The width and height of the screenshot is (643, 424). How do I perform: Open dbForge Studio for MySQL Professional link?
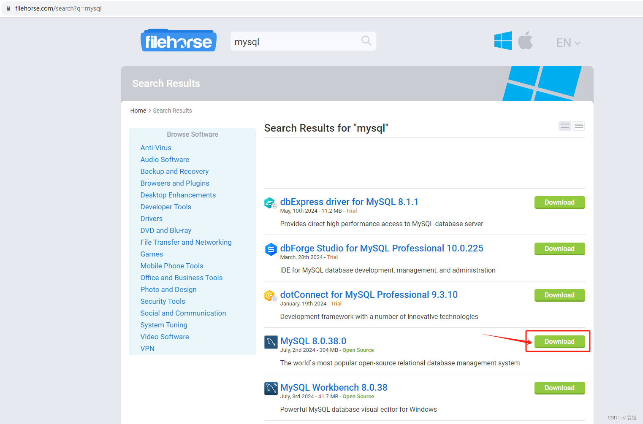(382, 248)
